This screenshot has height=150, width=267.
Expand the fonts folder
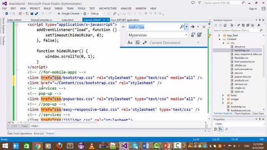223,95
